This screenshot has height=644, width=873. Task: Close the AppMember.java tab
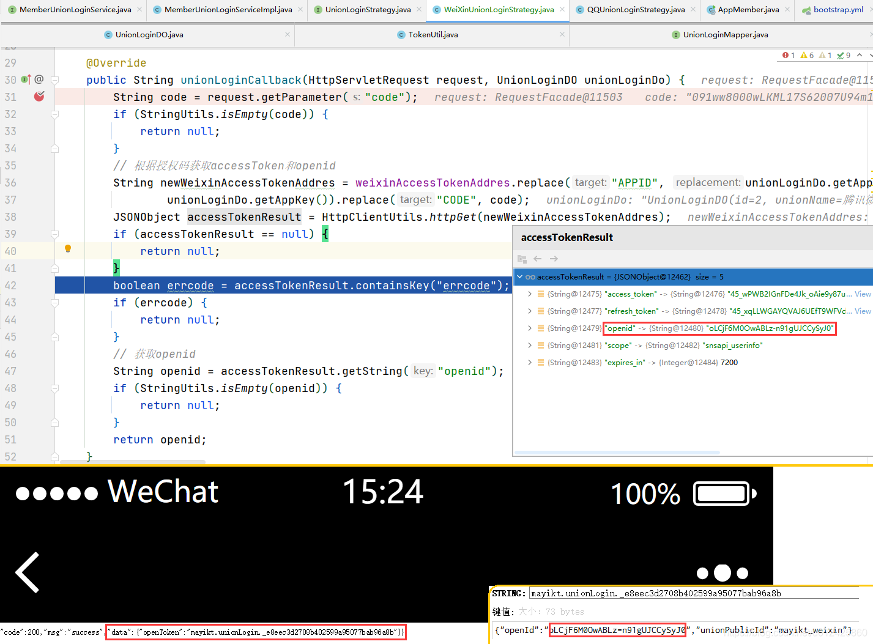[x=787, y=9]
